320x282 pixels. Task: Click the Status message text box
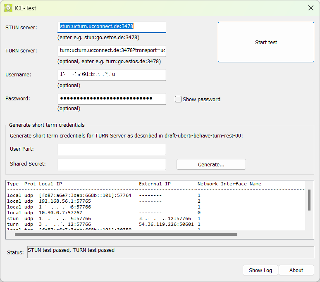tap(170, 252)
